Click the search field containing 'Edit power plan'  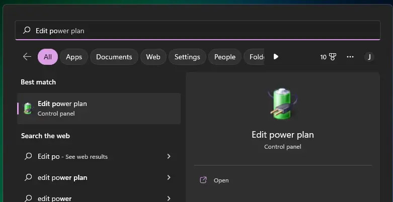click(x=197, y=30)
